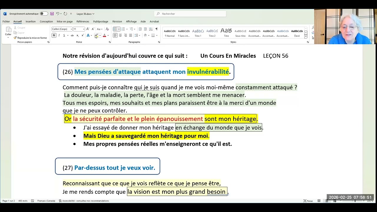Screen dimensions: 377x212
Task: Increase the font size
Action: tap(88, 29)
